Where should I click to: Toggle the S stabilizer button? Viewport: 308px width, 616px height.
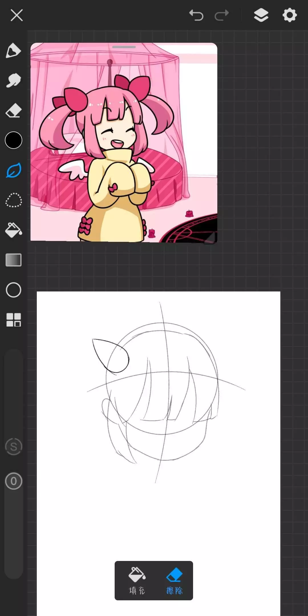13,447
